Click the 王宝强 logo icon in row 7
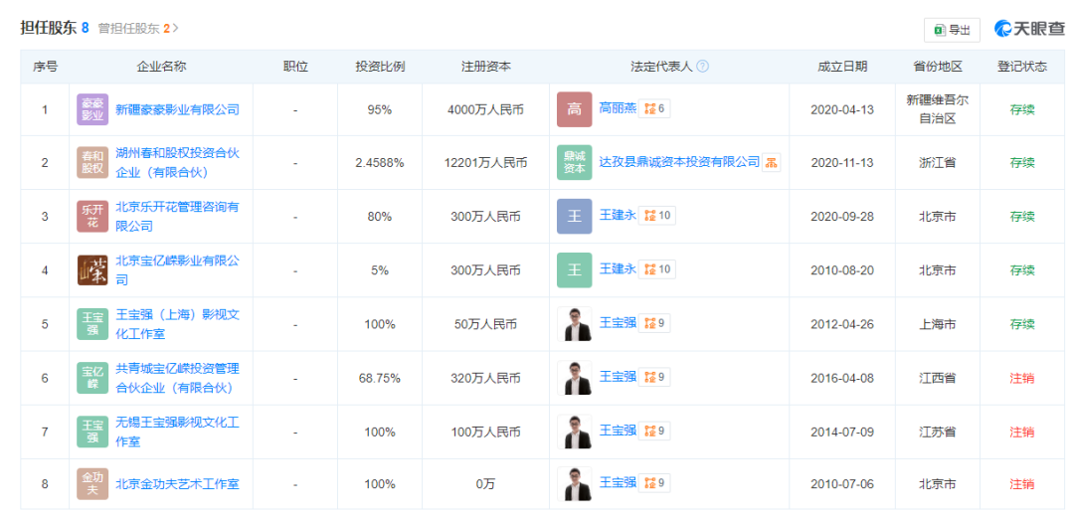Screen dimensions: 1074x521 coord(92,432)
